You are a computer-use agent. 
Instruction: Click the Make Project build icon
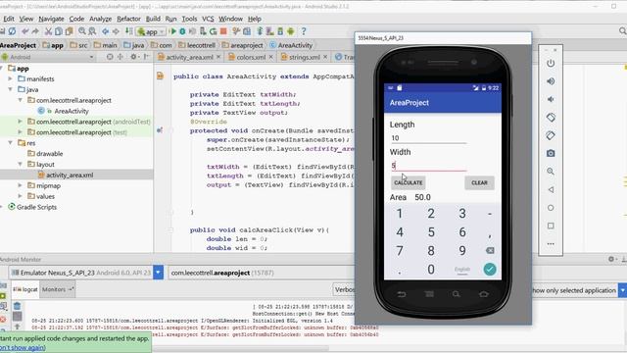click(x=128, y=31)
